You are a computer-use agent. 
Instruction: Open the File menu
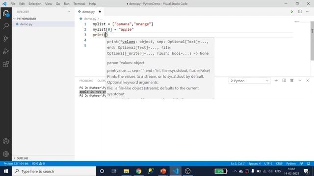pyautogui.click(x=13, y=4)
